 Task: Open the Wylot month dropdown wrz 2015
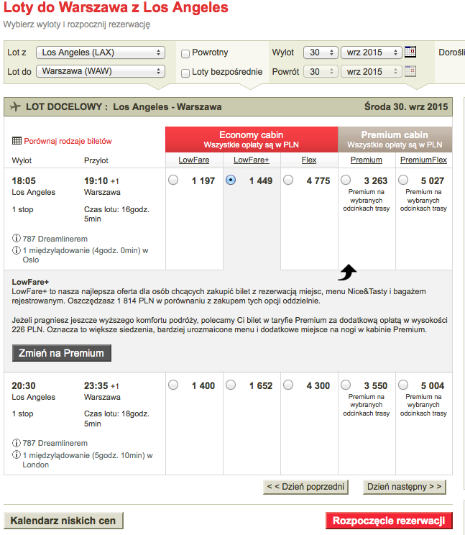372,52
